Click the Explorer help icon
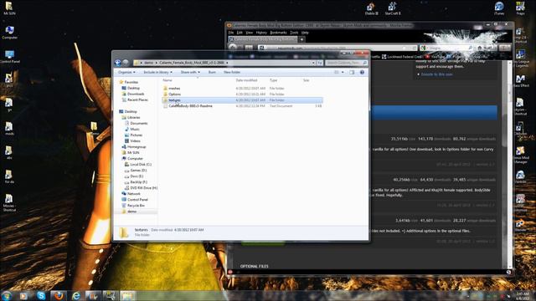This screenshot has height=301, width=536. pos(362,73)
